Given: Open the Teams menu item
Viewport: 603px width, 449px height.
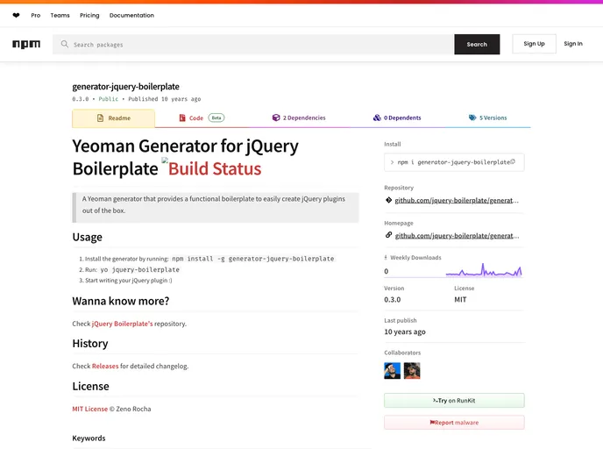Looking at the screenshot, I should 60,16.
